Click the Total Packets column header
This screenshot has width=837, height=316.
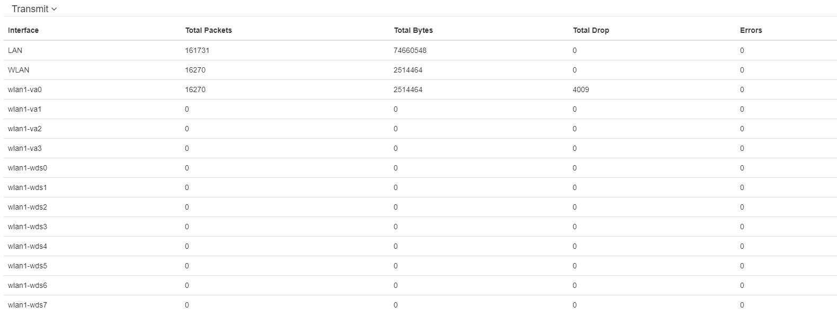point(208,30)
